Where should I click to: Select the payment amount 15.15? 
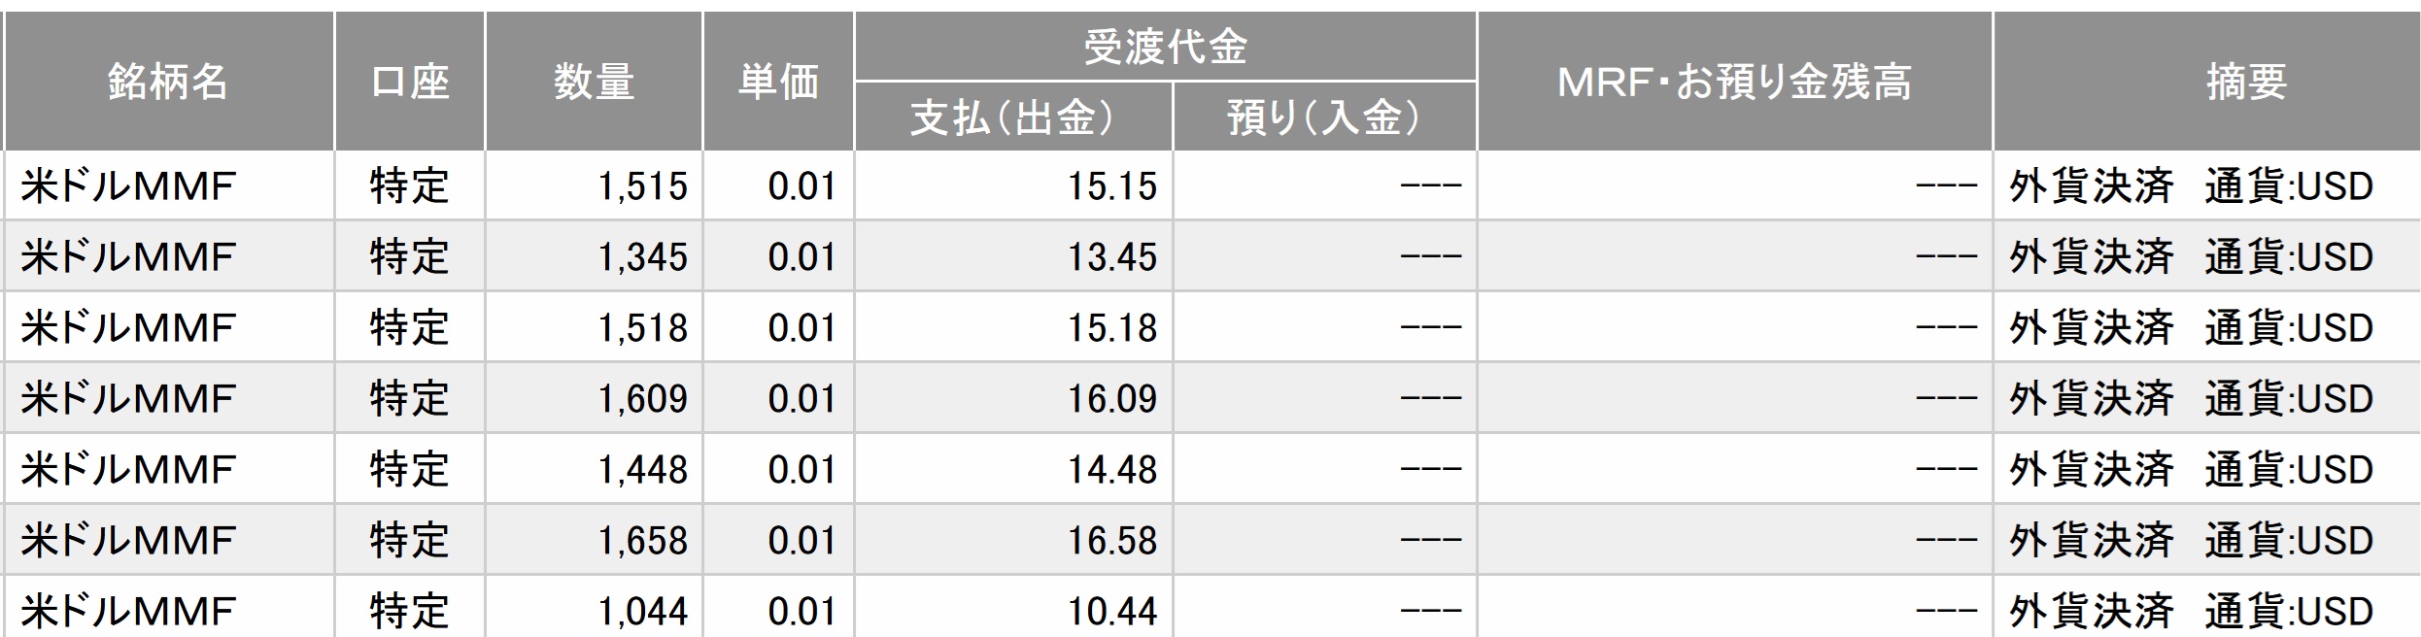(1112, 185)
